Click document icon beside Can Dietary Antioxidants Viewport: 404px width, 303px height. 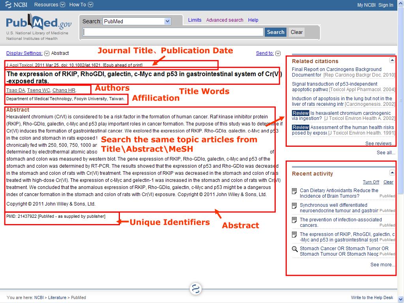[x=294, y=191]
